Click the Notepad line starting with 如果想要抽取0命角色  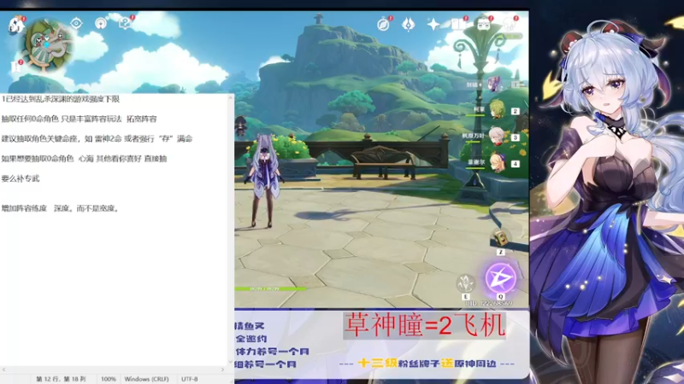(x=84, y=159)
